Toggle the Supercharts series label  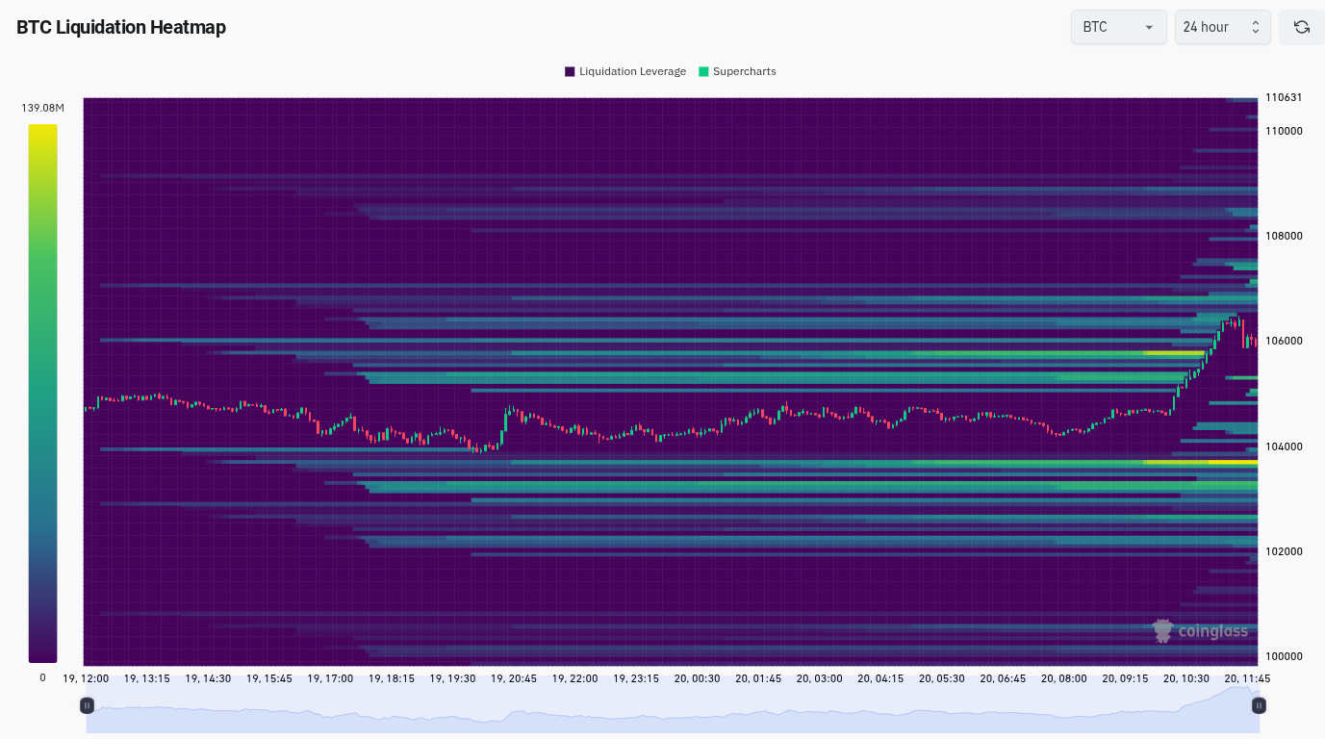click(744, 71)
